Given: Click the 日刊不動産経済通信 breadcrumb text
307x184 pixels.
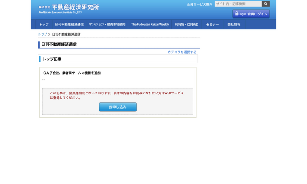Looking at the screenshot, I should point(66,34).
